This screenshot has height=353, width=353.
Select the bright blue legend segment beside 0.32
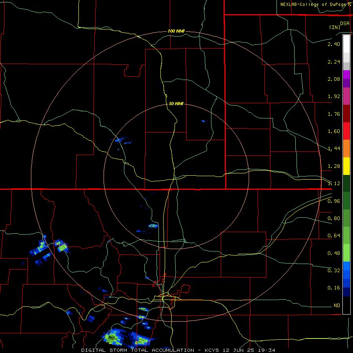pyautogui.click(x=346, y=266)
